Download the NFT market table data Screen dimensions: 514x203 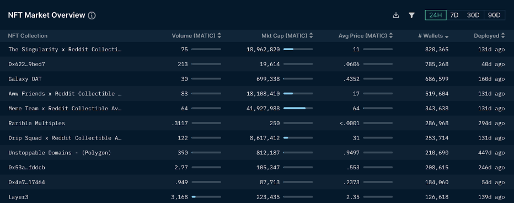click(396, 15)
